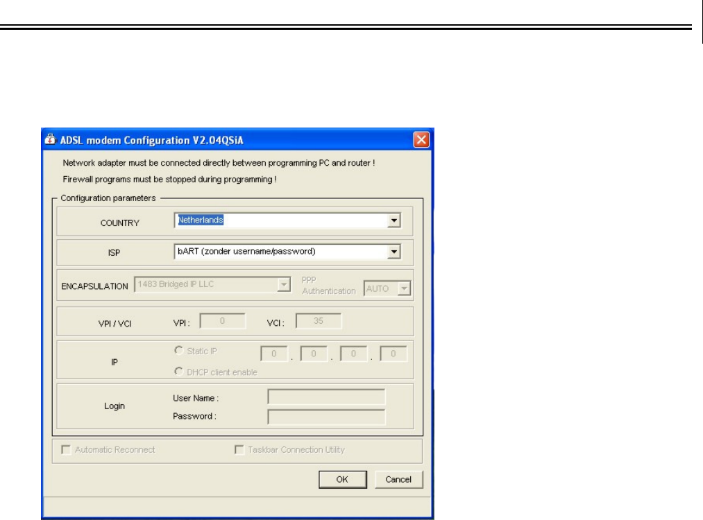Click the Login label
This screenshot has height=520, width=703.
[115, 406]
